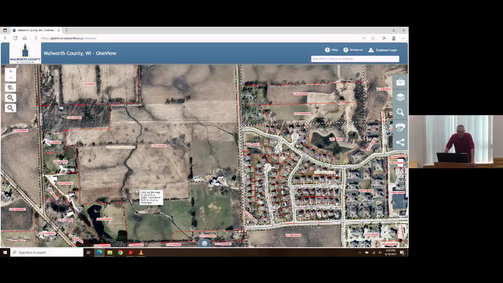
Task: Open the notification center
Action: [402, 252]
